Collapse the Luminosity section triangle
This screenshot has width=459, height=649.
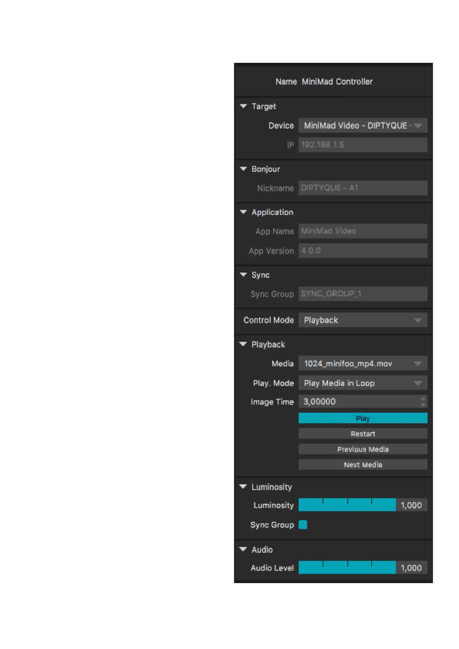243,487
